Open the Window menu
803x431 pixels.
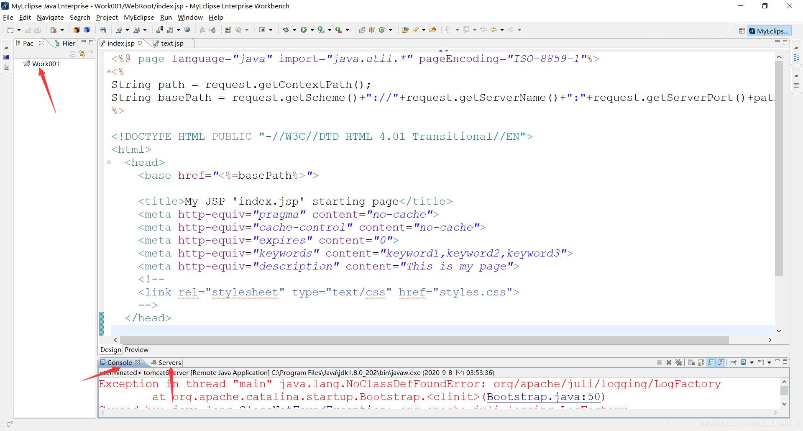(x=190, y=17)
